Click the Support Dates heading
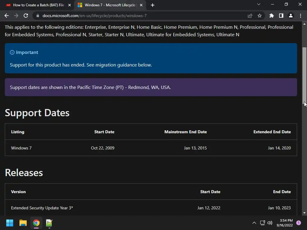 coord(37,113)
